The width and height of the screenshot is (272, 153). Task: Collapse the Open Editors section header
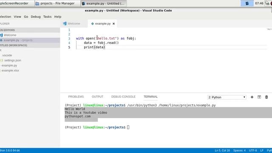click(30, 30)
